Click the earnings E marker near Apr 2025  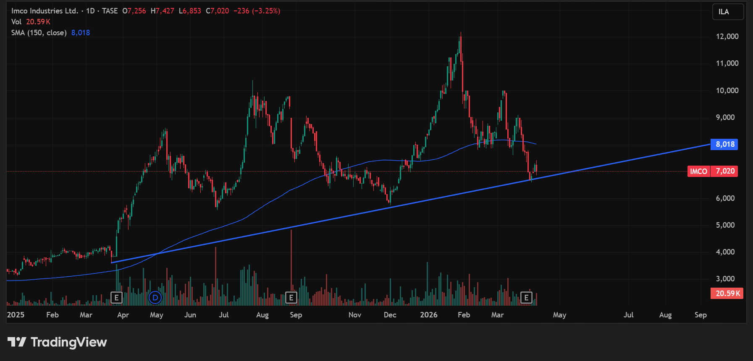[116, 298]
